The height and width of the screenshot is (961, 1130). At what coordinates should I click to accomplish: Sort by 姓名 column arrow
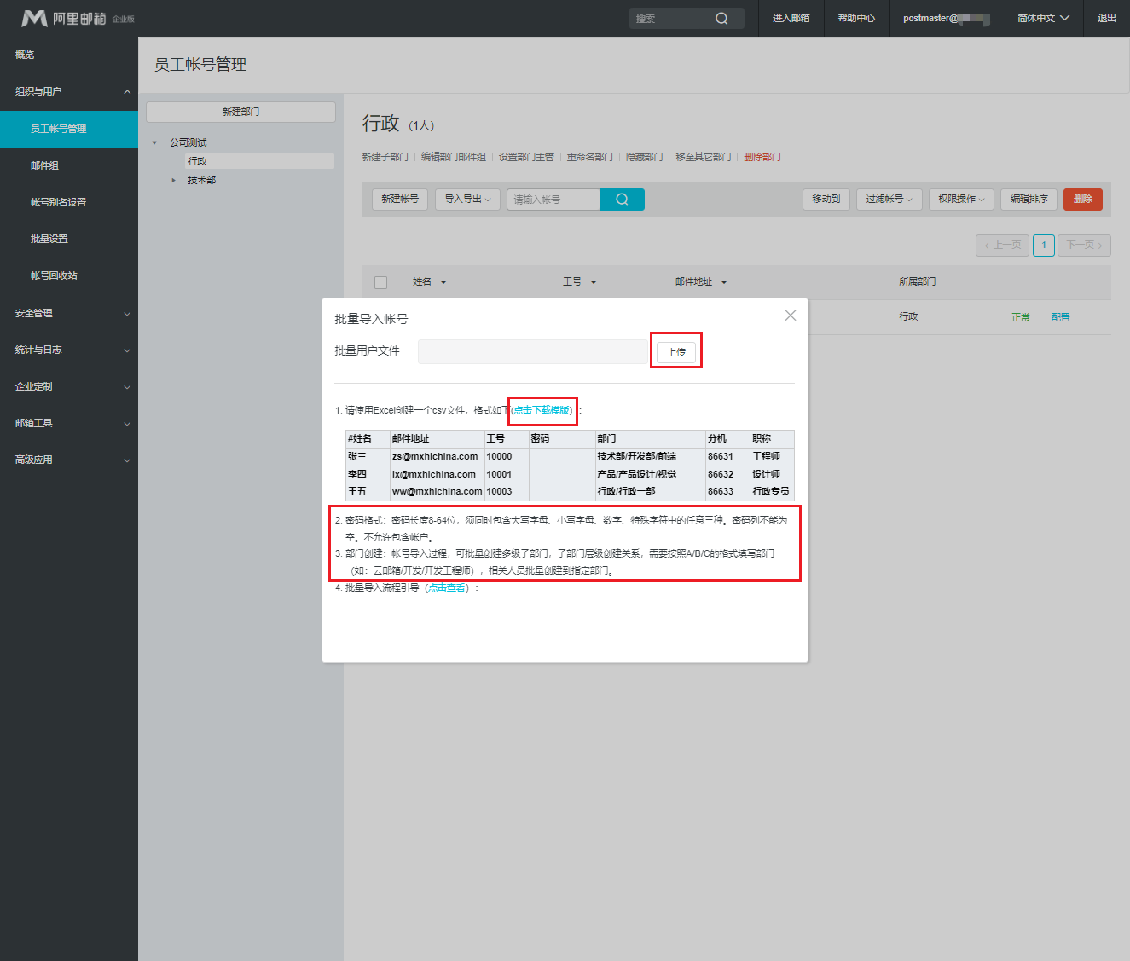point(443,282)
